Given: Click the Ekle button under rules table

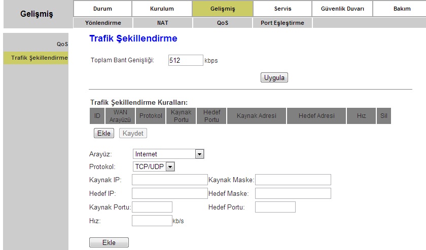Looking at the screenshot, I should click(x=104, y=133).
